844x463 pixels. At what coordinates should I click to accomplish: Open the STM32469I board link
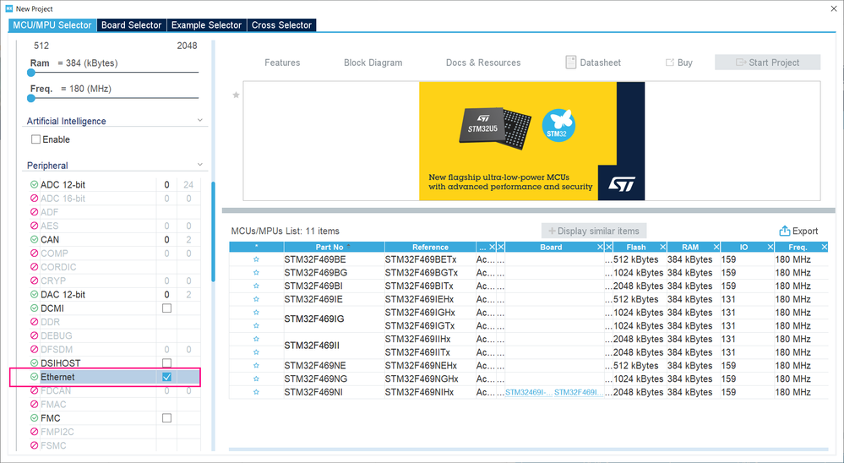(x=528, y=393)
